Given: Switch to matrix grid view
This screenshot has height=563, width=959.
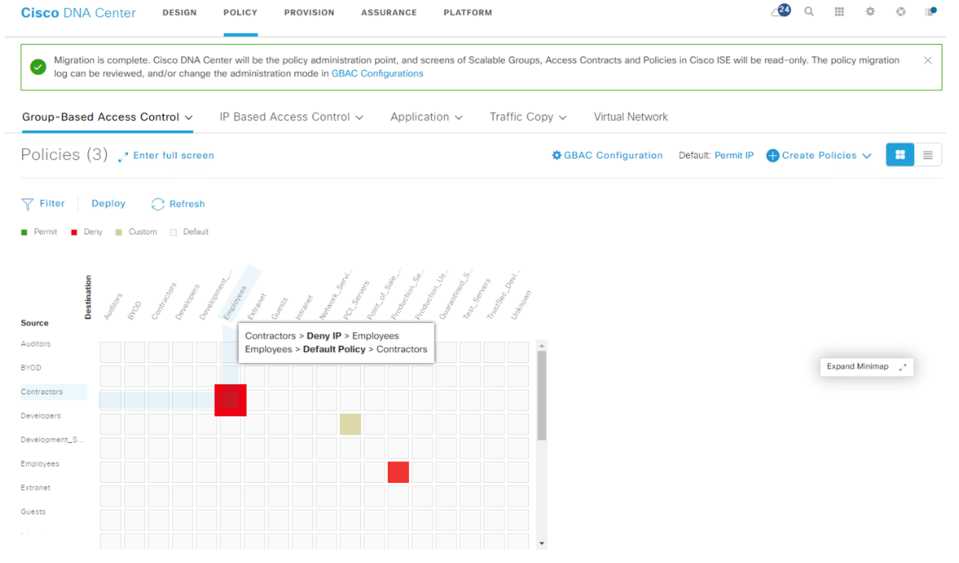Looking at the screenshot, I should pyautogui.click(x=900, y=155).
